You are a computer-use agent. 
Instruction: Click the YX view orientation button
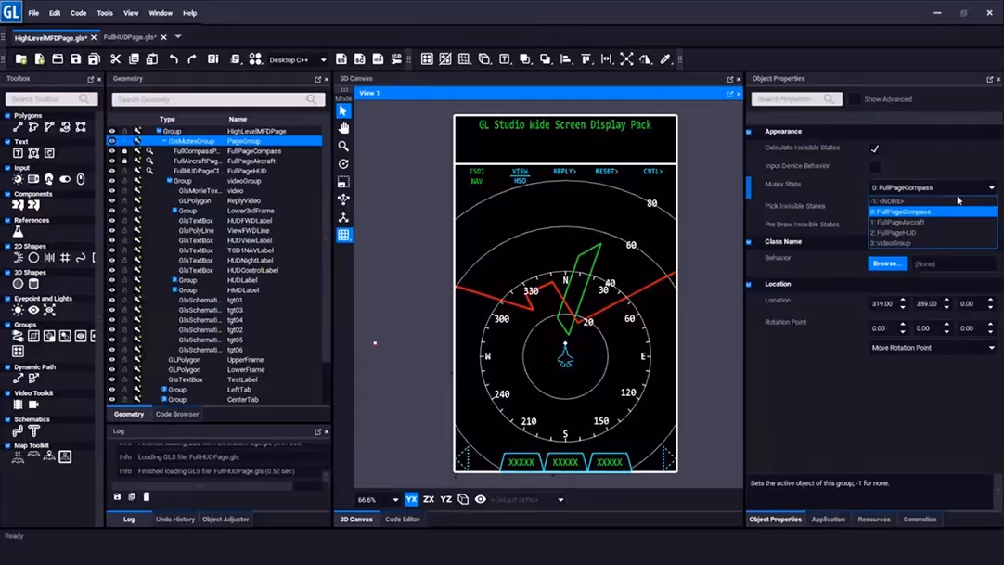(411, 500)
